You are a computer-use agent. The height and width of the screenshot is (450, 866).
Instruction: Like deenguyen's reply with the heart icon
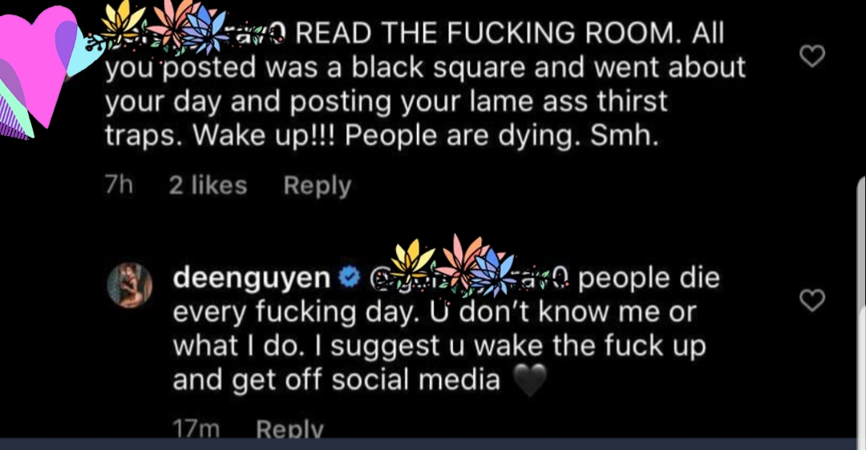coord(811,300)
